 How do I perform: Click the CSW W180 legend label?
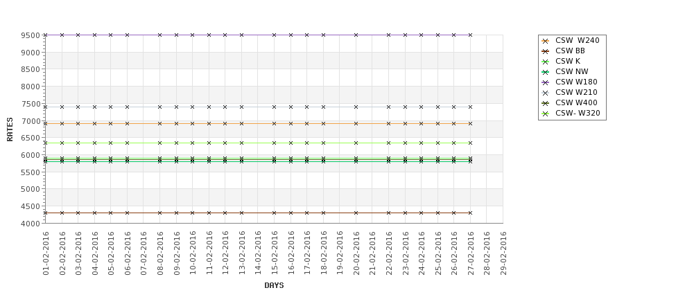click(576, 82)
